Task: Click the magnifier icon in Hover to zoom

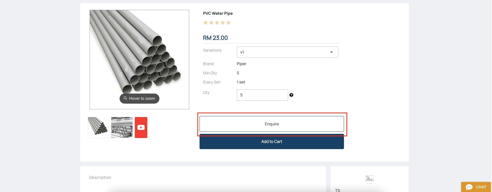Action: pos(125,98)
